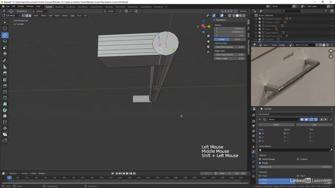The image size is (335, 188).
Task: Collapse the Transform panel
Action: point(215,20)
